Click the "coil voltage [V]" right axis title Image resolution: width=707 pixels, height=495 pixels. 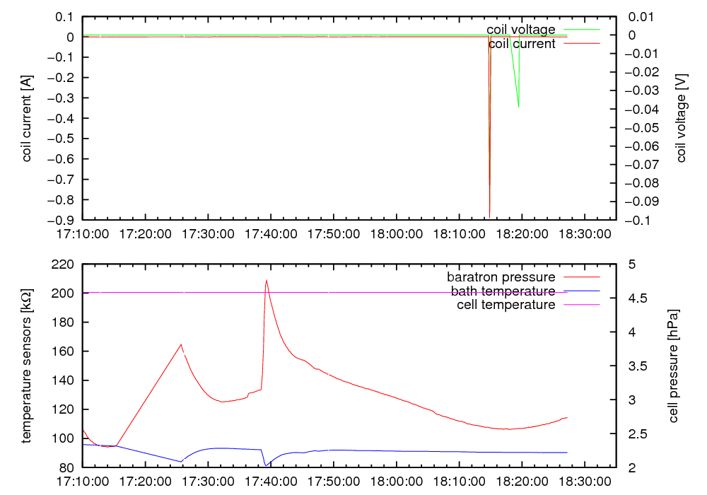(682, 118)
